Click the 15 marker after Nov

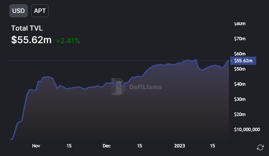click(69, 146)
